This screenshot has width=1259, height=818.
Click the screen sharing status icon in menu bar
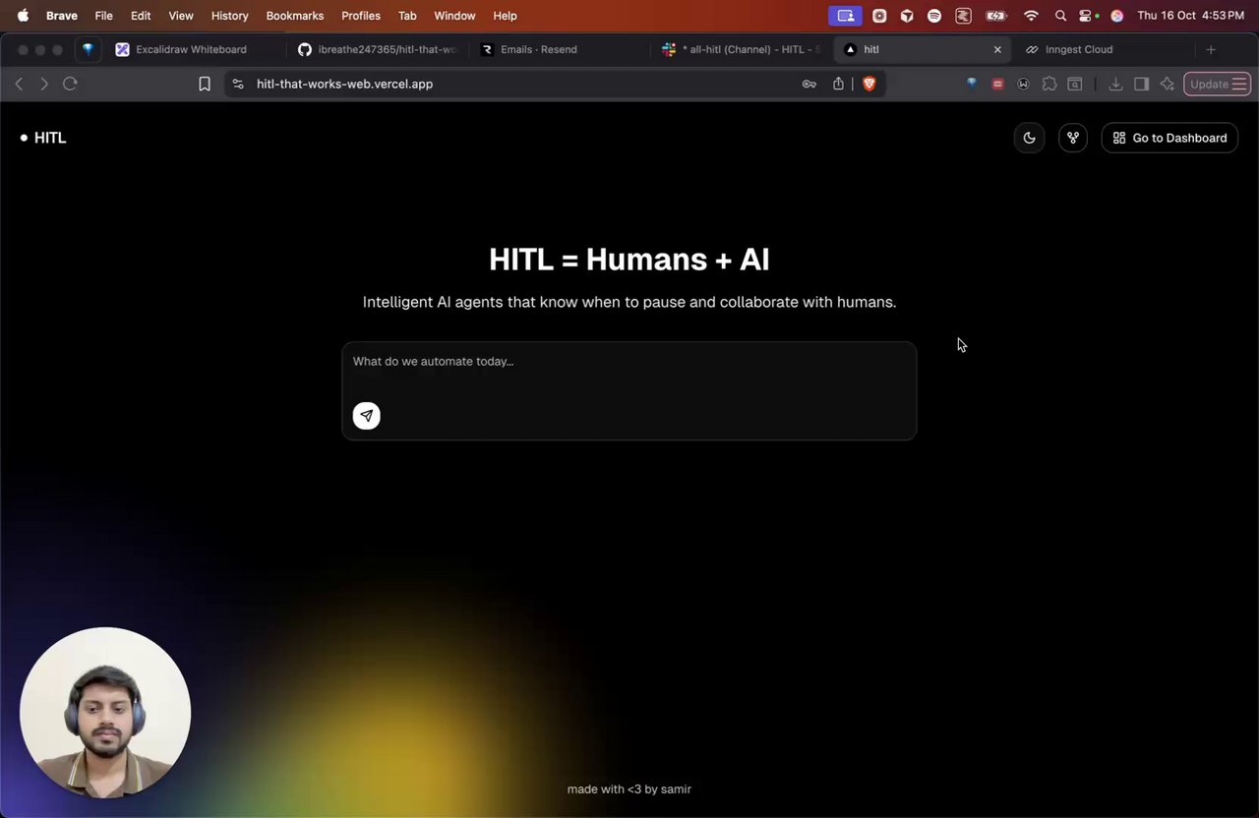[846, 16]
